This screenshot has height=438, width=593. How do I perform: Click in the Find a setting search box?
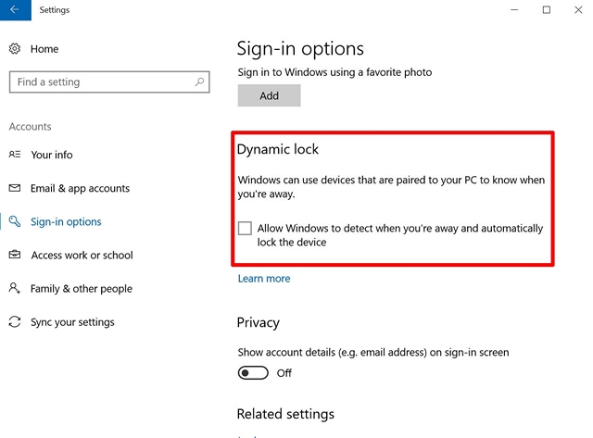click(x=109, y=81)
